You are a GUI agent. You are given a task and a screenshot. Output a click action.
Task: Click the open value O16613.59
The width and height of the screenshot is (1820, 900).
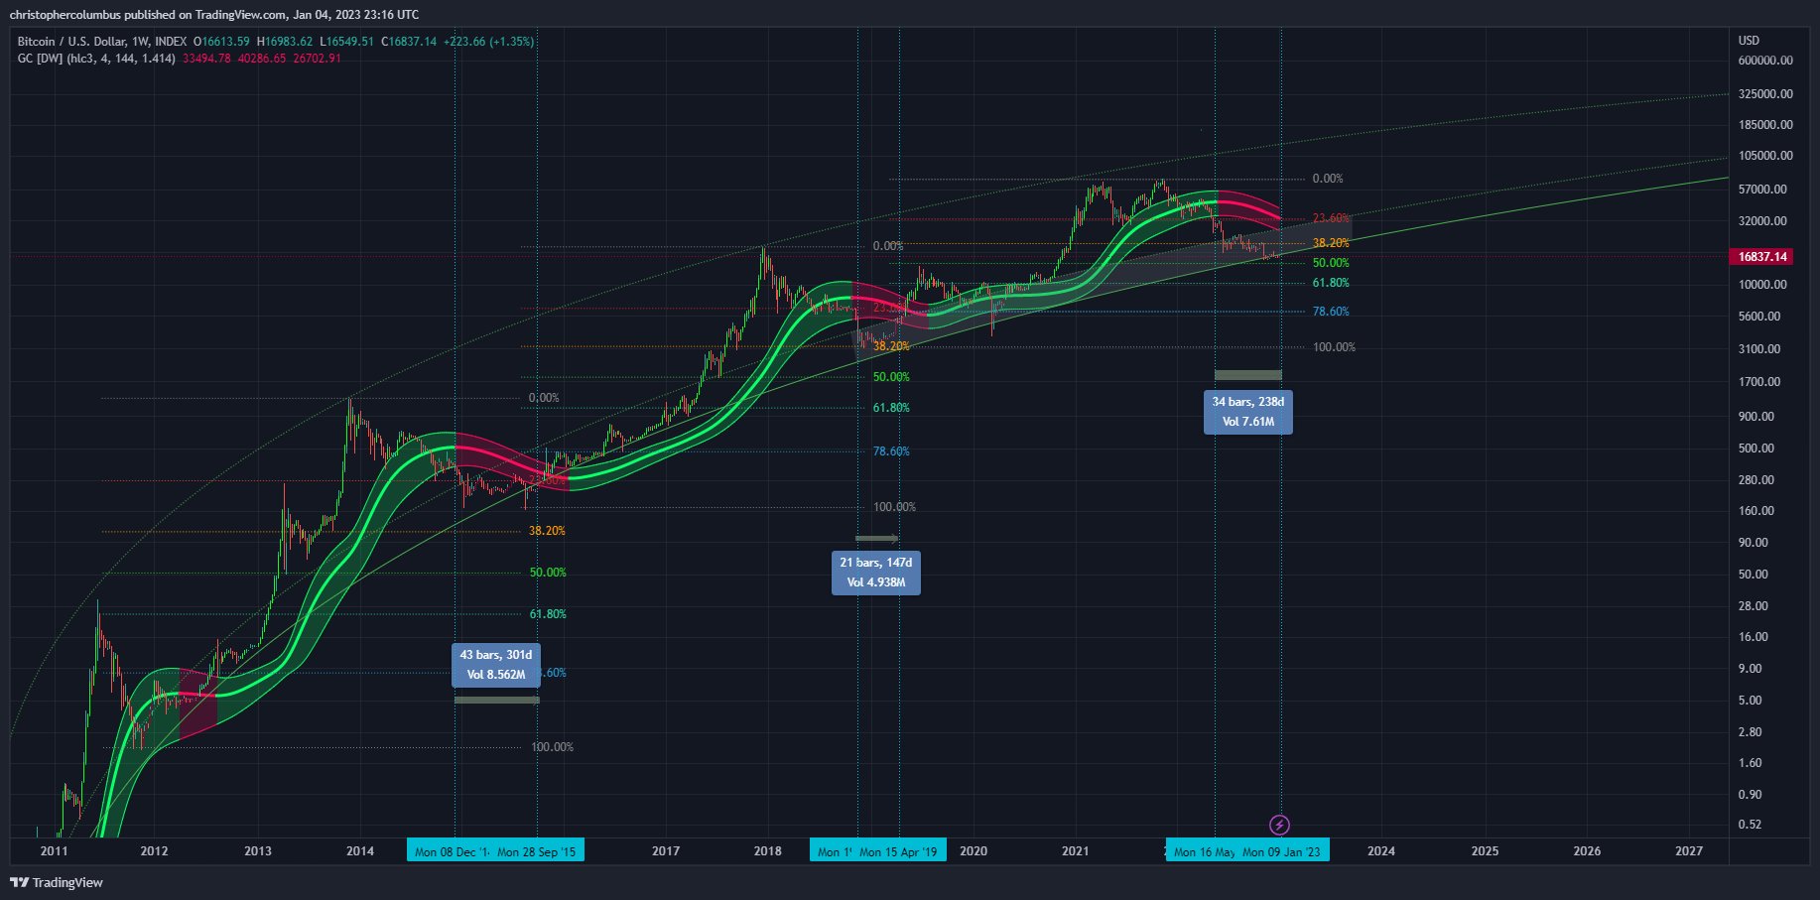click(x=223, y=42)
